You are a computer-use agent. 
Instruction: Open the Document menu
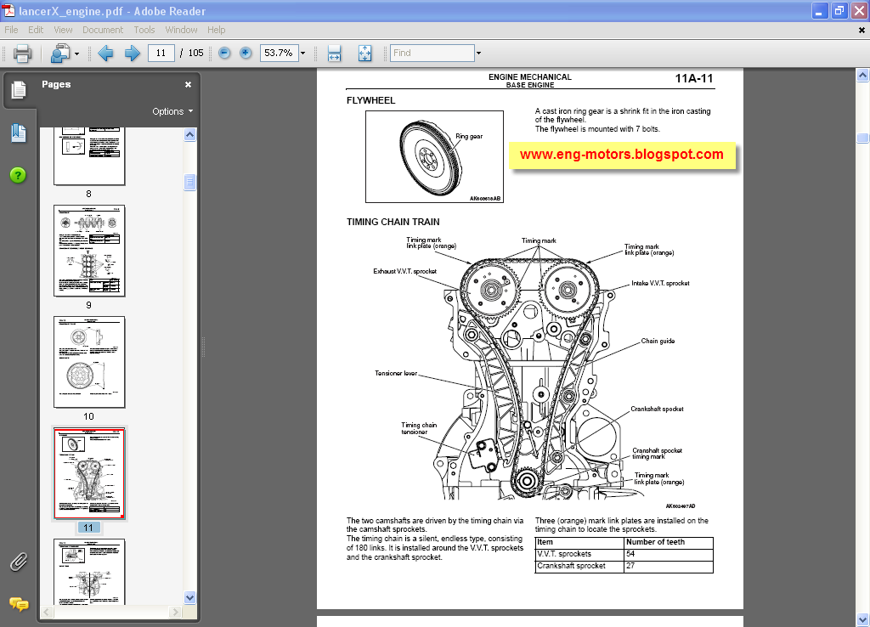[103, 29]
